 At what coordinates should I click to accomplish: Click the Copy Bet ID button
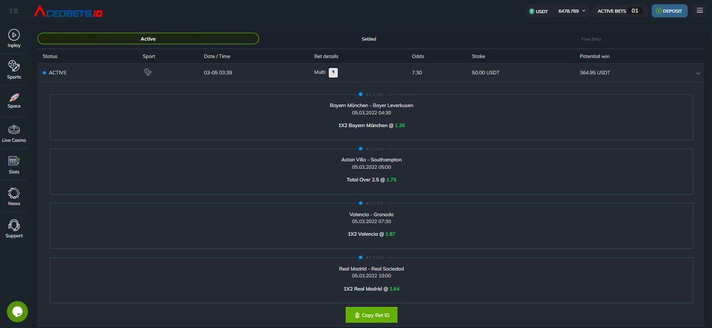(371, 315)
